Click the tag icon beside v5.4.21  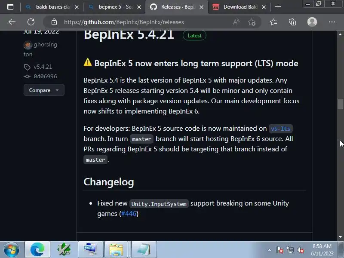27,67
